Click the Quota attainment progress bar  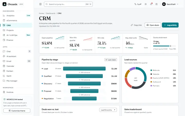click(164, 46)
